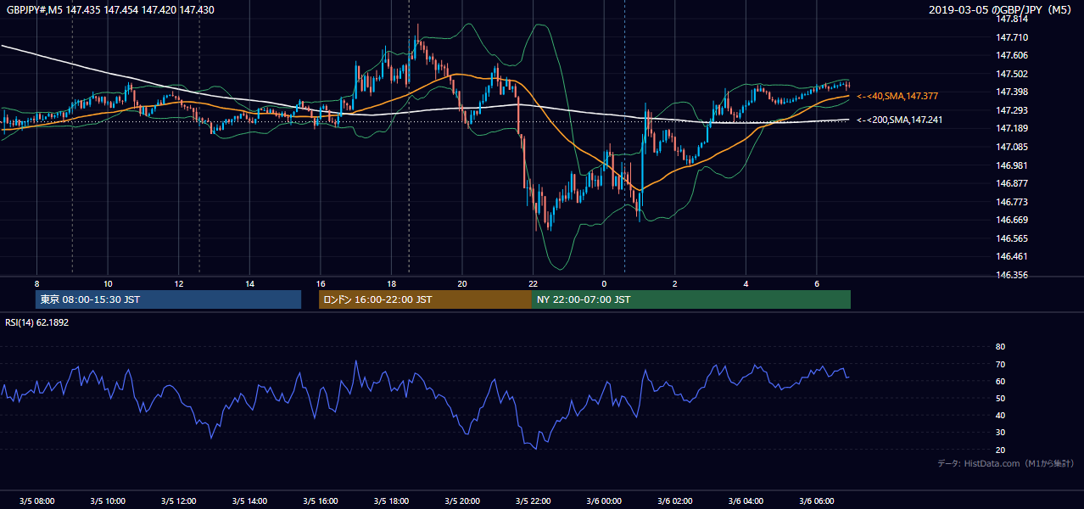
Task: Click hour tick 10 under price chart
Action: click(x=108, y=282)
